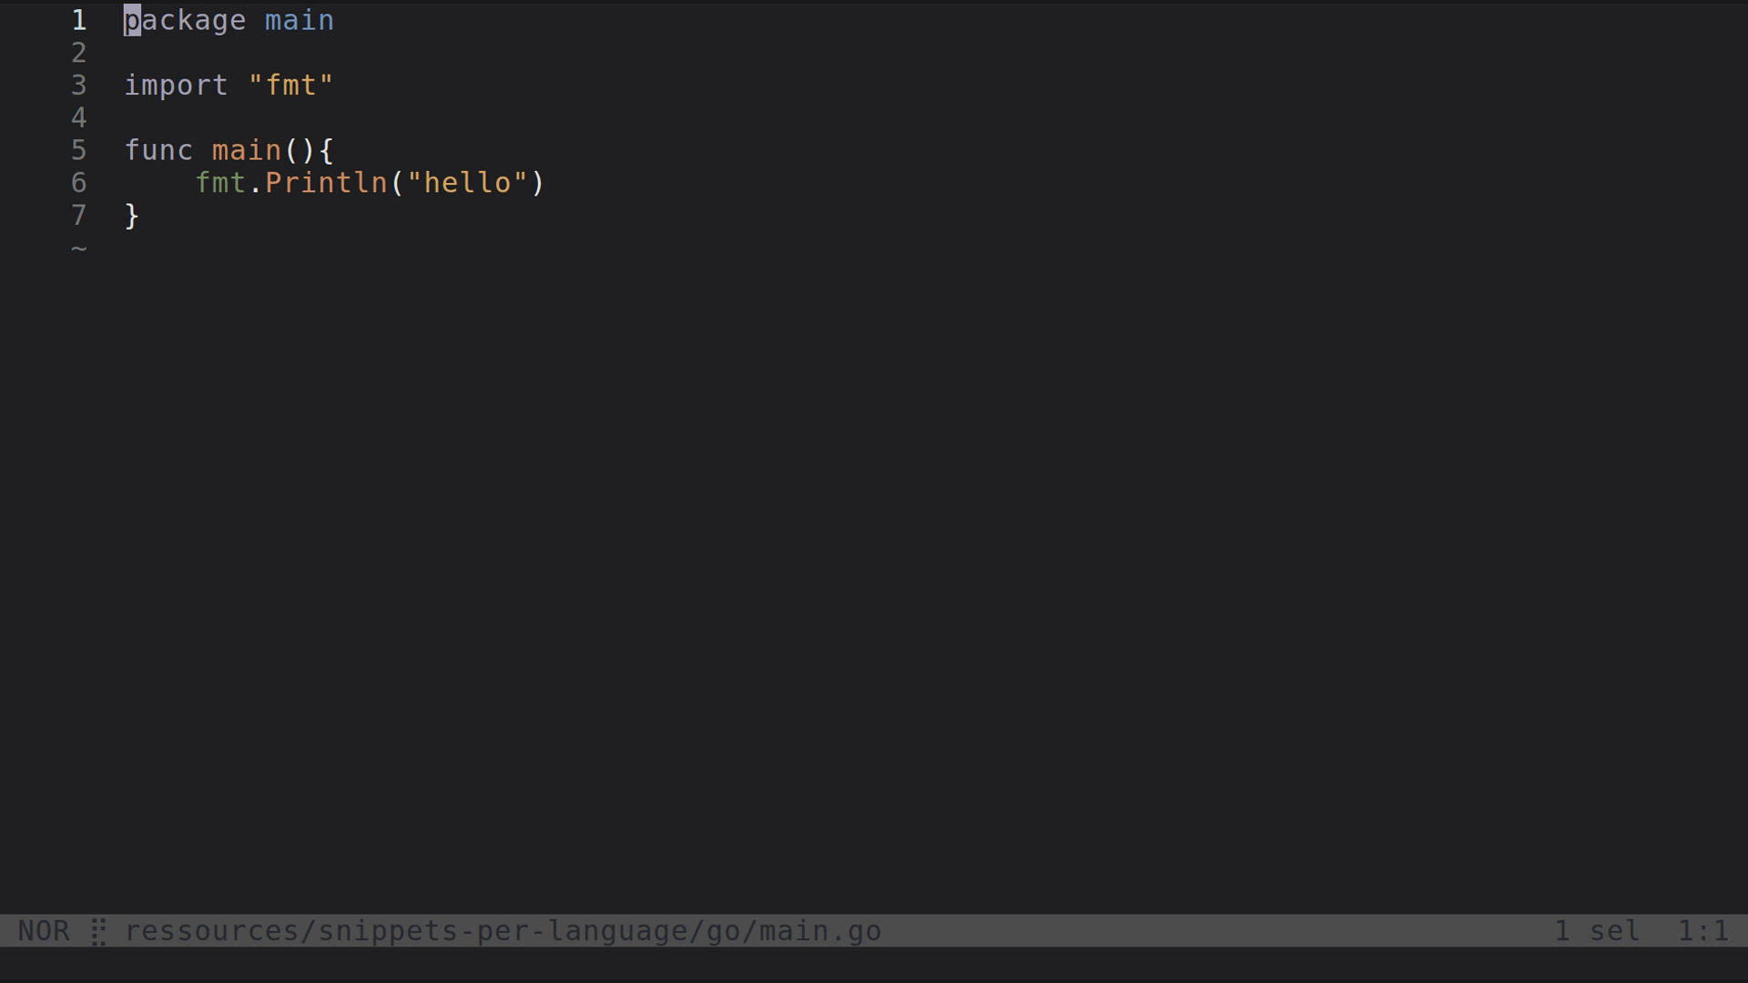Click the 1:1 cursor position indicator

tap(1702, 931)
